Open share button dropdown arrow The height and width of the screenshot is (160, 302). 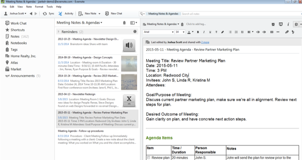tap(300, 24)
